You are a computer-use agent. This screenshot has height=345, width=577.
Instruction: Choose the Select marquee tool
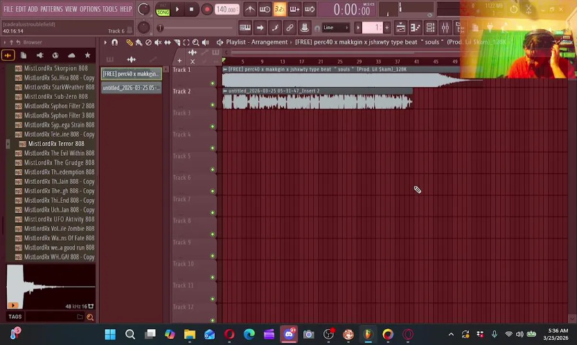[x=186, y=43]
